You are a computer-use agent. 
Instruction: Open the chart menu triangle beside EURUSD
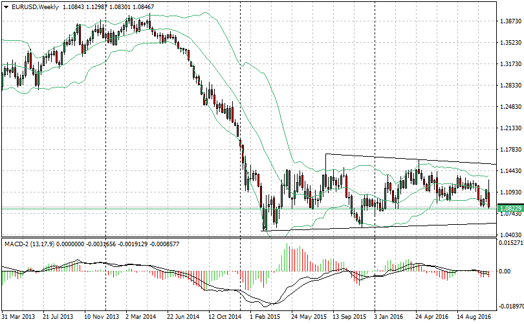coord(6,7)
